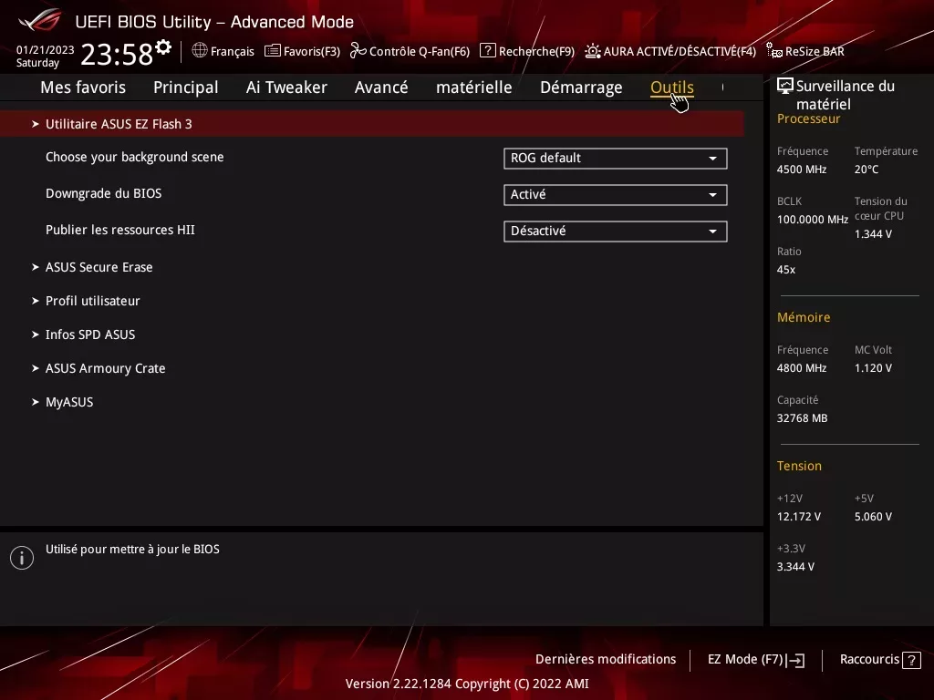The image size is (934, 700).
Task: Open the Profil utilisateur entry
Action: click(x=92, y=300)
